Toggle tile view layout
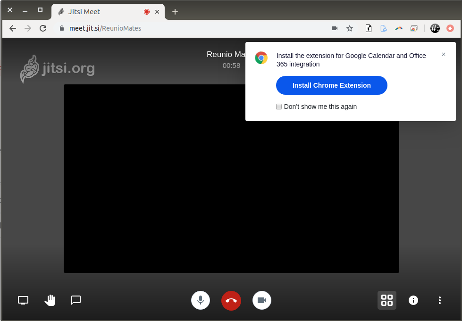 coord(387,300)
